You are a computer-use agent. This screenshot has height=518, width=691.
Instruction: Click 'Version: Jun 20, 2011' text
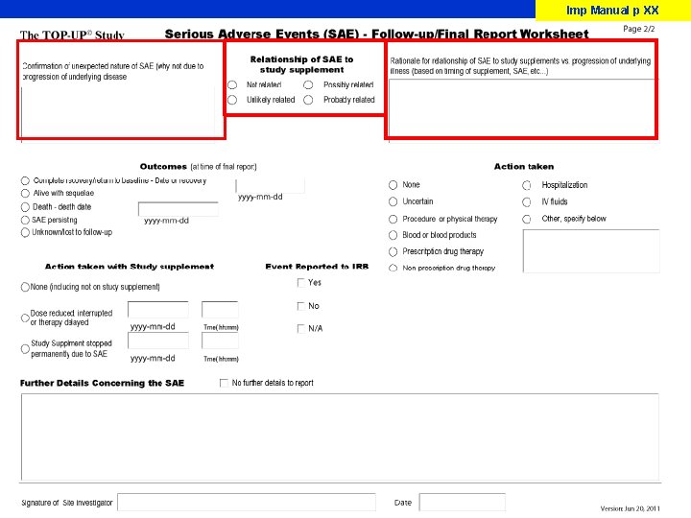click(631, 508)
